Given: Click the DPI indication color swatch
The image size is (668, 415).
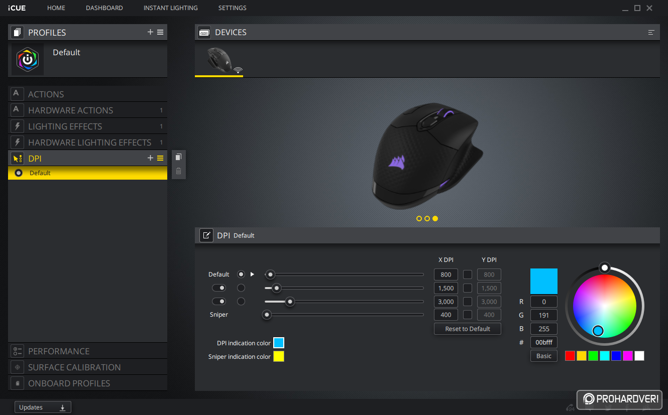Looking at the screenshot, I should (279, 343).
